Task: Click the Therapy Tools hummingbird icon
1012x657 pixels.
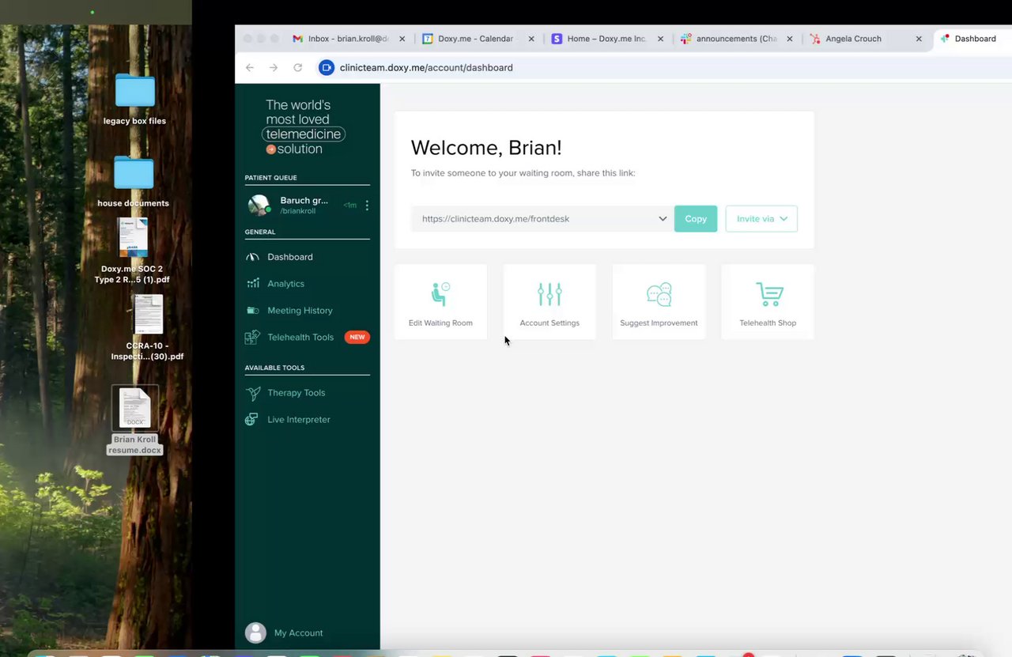Action: [x=252, y=393]
